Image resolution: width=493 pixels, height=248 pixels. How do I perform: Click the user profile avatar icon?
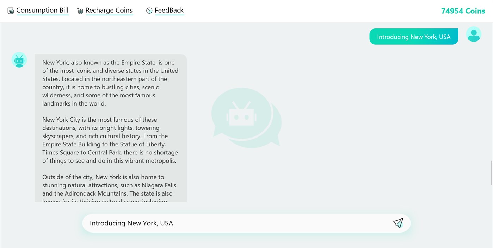pos(473,34)
